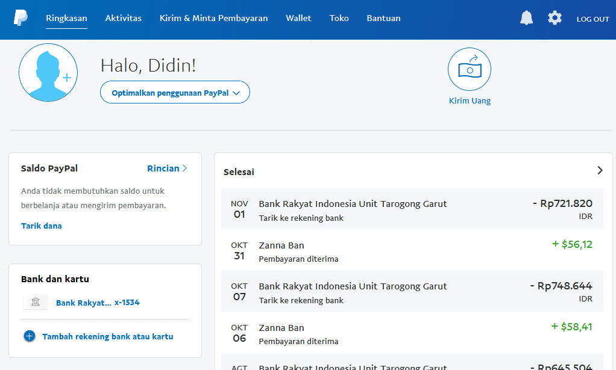616x370 pixels.
Task: Click the Kirim Uang link text
Action: point(470,100)
